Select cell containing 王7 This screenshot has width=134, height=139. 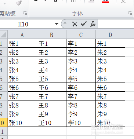(x=51, y=96)
